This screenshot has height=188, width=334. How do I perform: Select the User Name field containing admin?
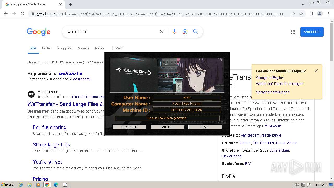tap(187, 98)
